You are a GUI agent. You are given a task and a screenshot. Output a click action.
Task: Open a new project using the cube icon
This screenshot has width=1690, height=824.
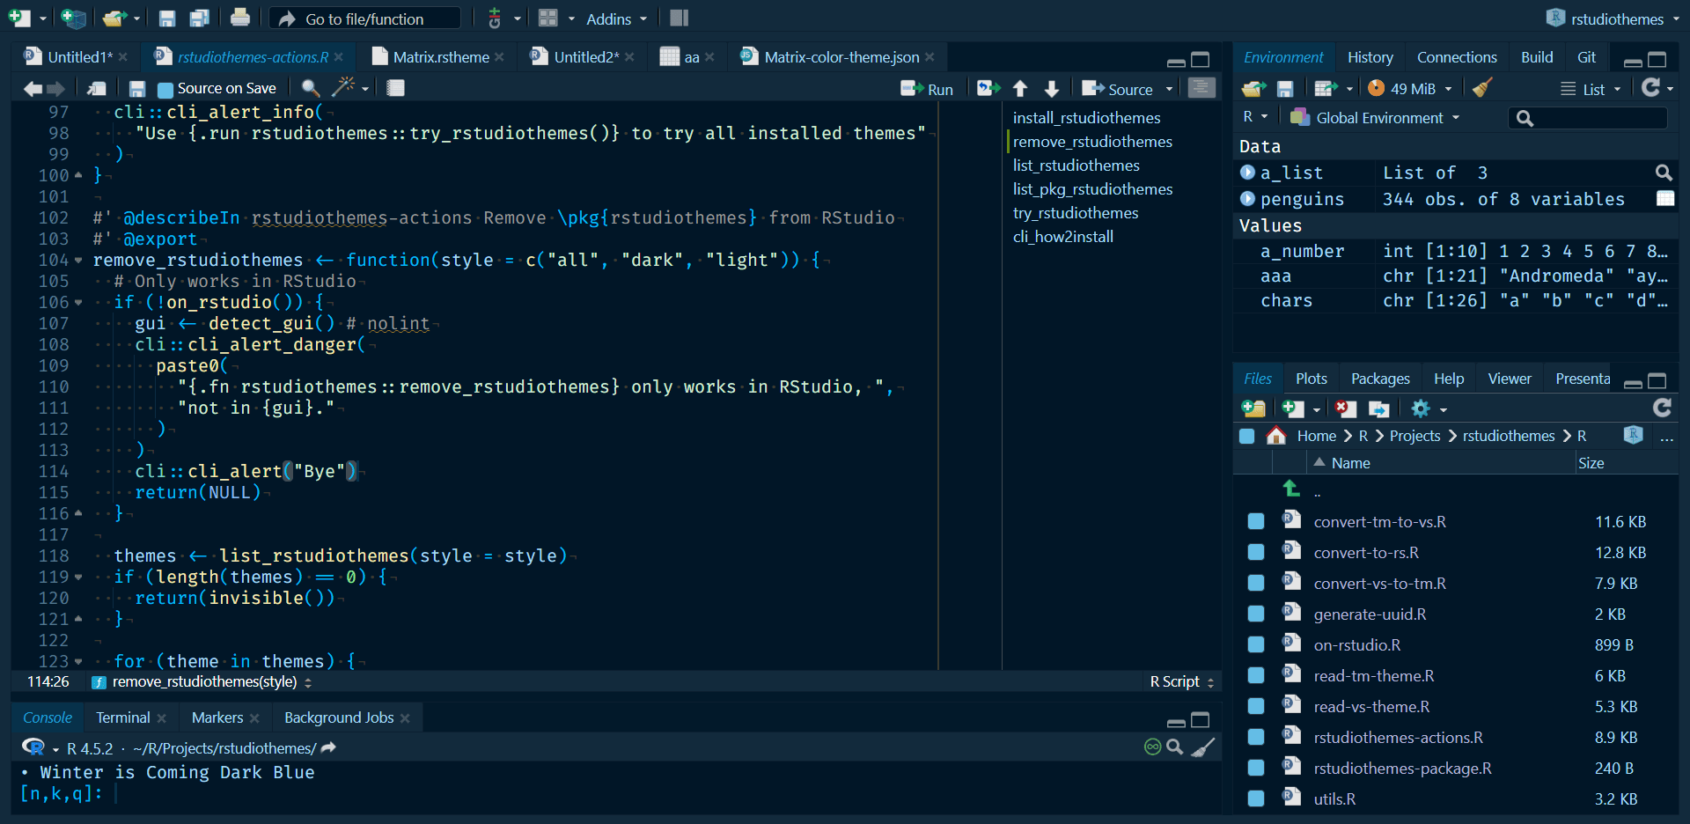click(x=74, y=18)
